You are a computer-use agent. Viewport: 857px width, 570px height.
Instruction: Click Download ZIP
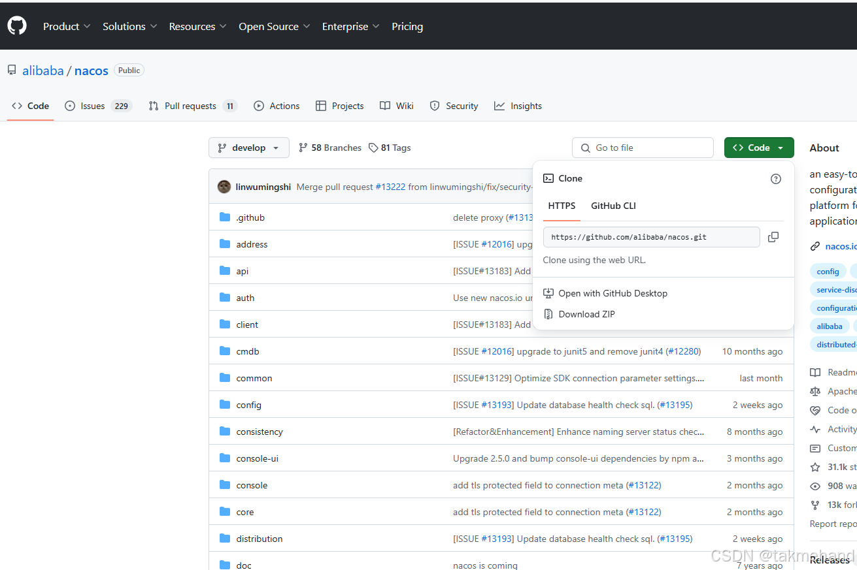586,314
